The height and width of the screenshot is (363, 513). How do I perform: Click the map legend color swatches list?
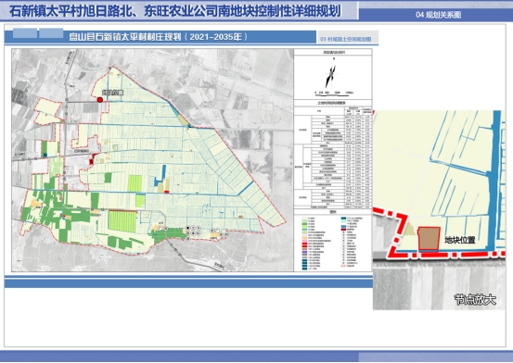(x=333, y=243)
